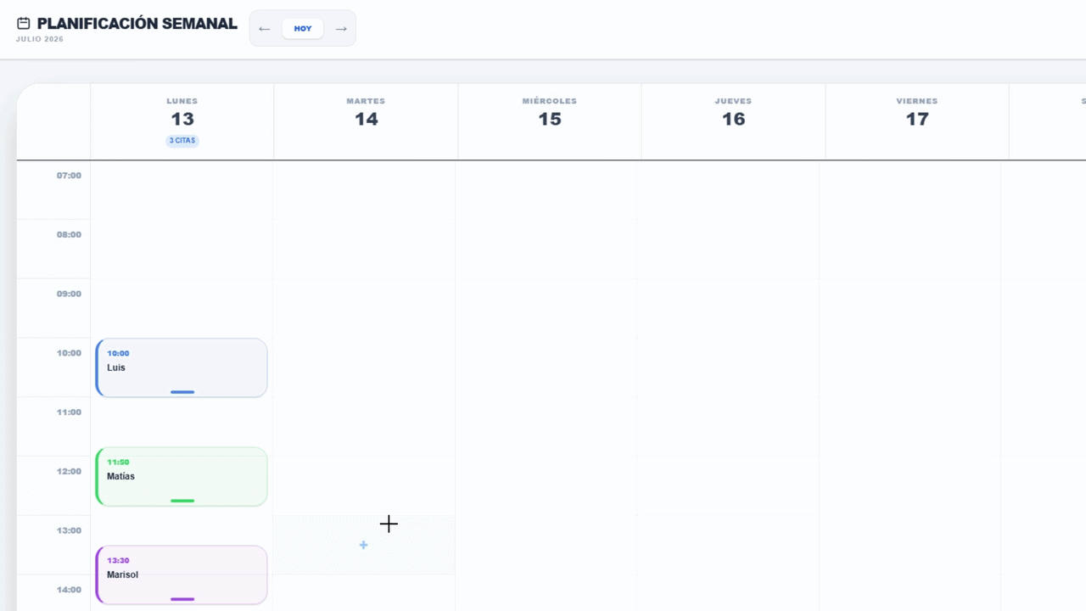Select the Lunes 13 day header
1086x611 pixels.
click(182, 121)
